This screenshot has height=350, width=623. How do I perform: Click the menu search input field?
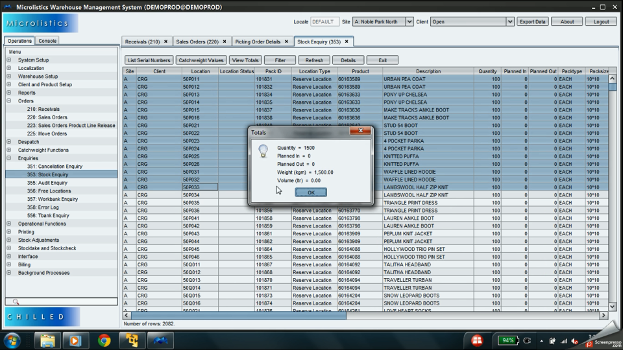[62, 301]
